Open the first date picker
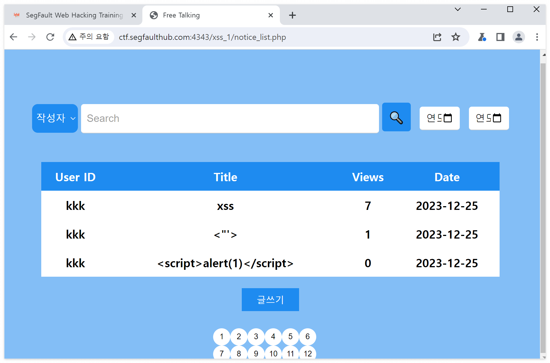550x363 pixels. point(439,118)
